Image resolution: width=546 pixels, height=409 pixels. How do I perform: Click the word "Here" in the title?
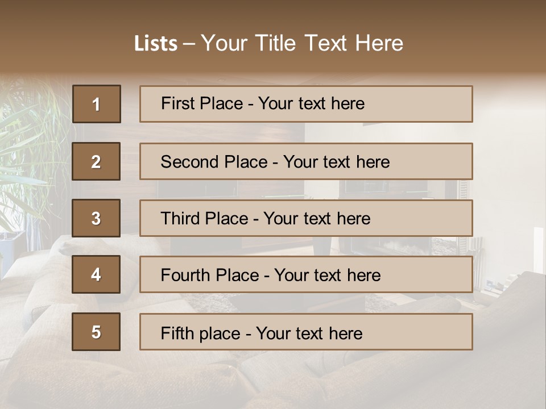pos(379,43)
